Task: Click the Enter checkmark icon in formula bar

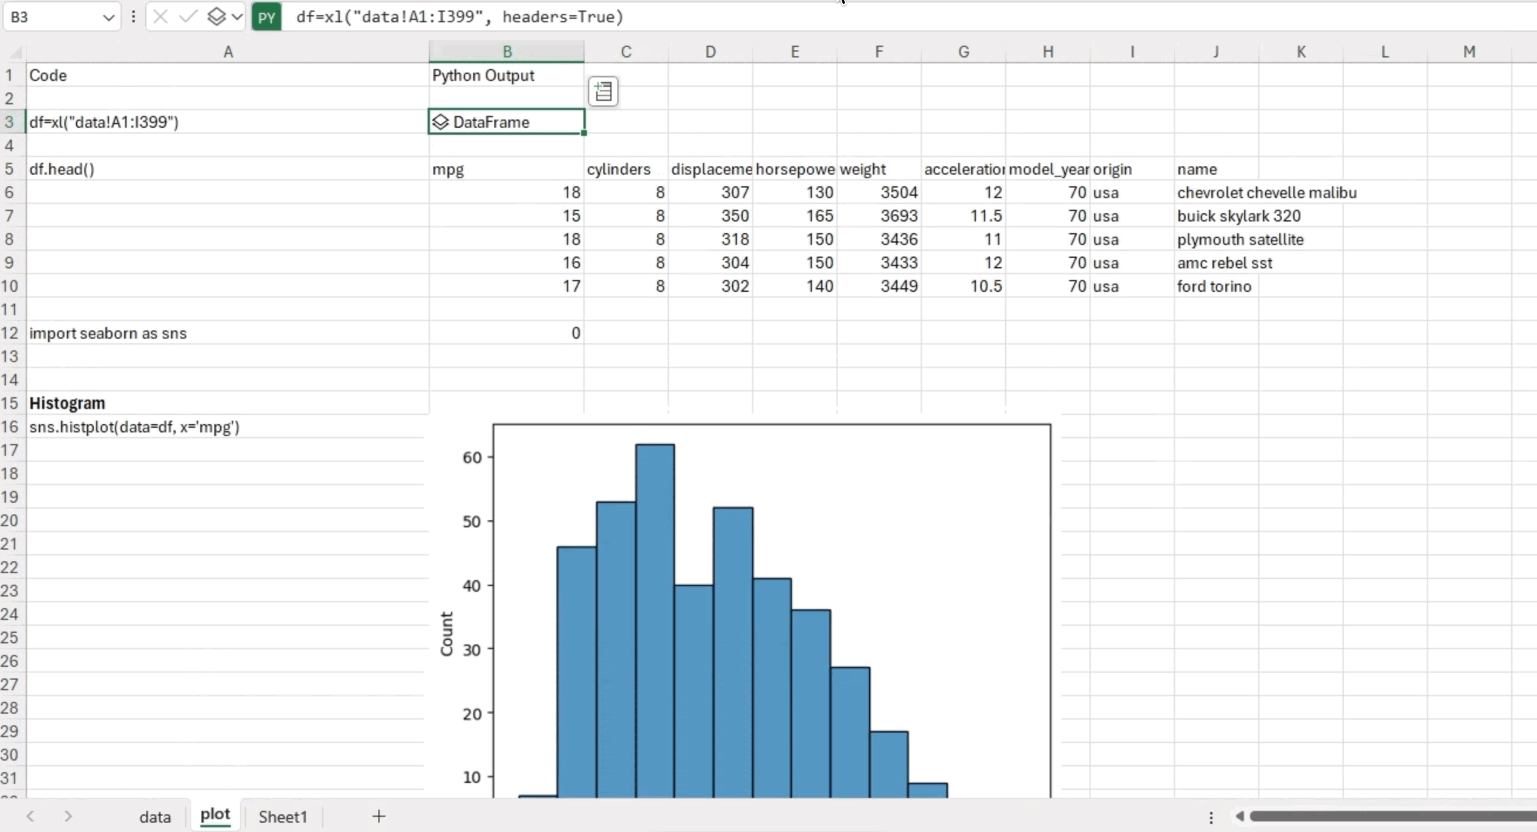Action: coord(188,17)
